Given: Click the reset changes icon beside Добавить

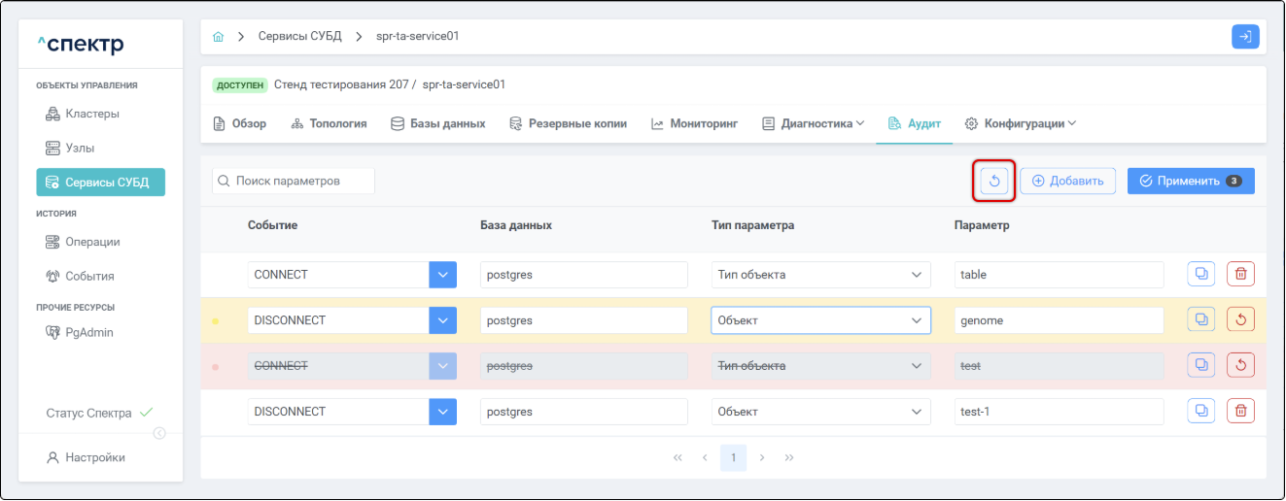Looking at the screenshot, I should point(993,181).
